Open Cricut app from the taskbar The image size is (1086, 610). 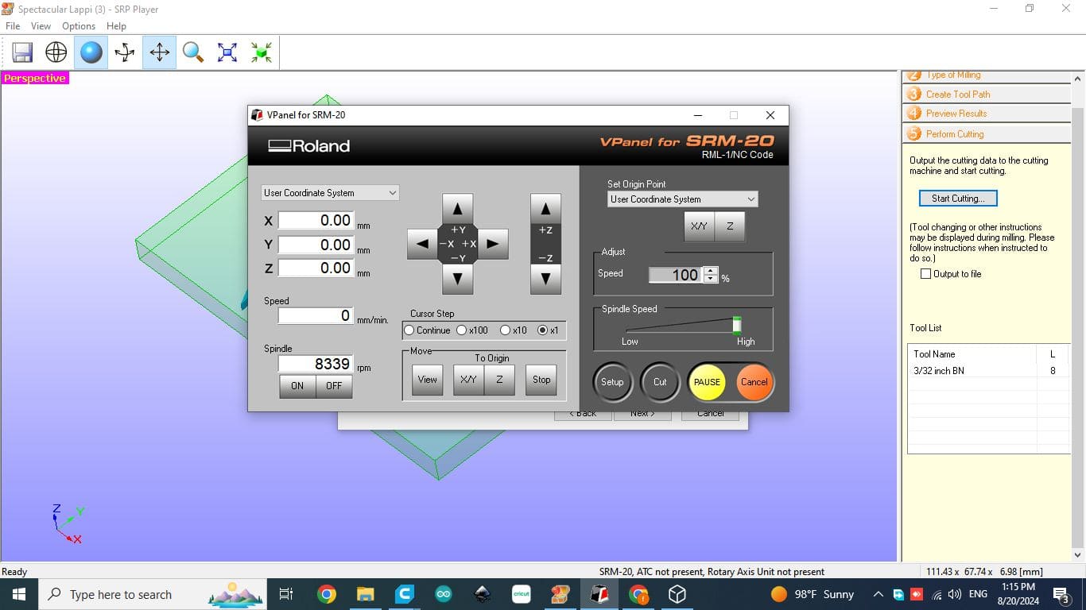(522, 594)
